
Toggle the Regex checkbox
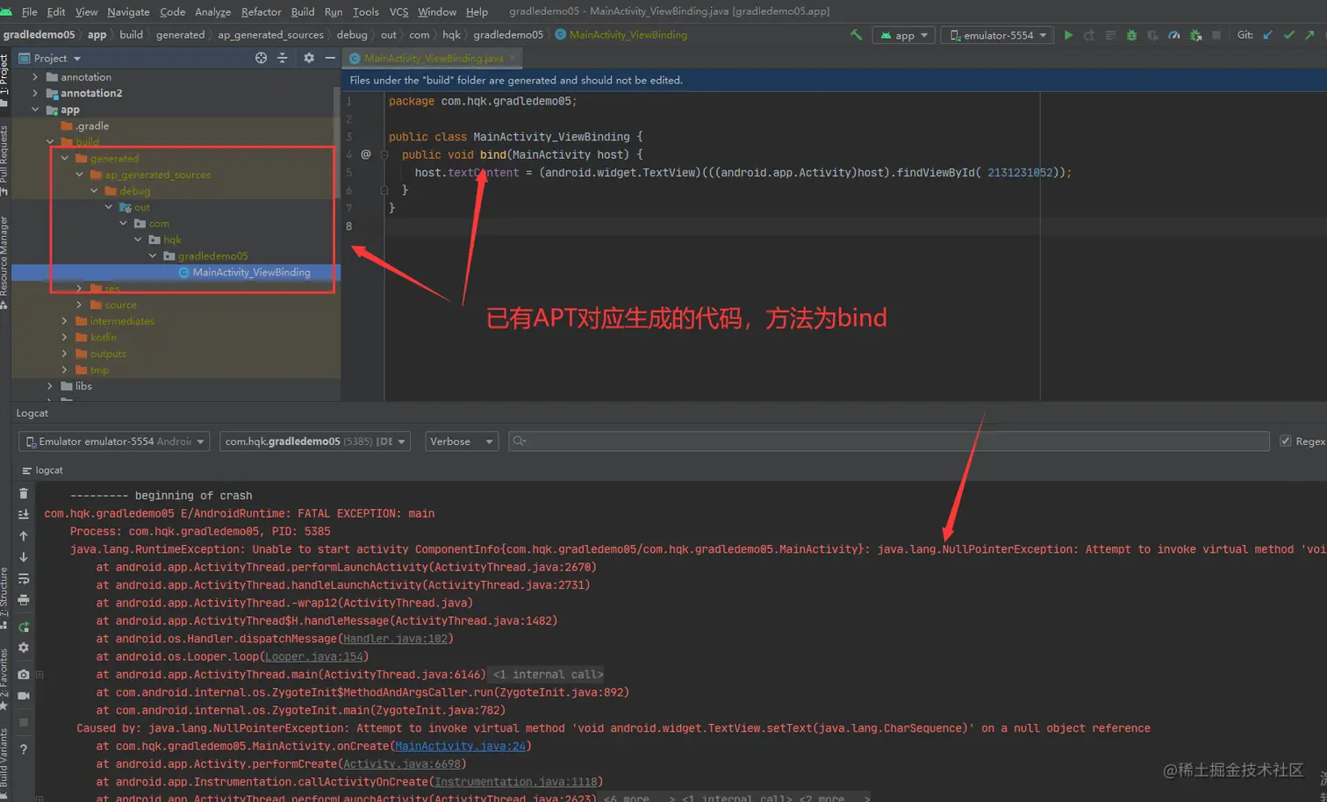pyautogui.click(x=1285, y=441)
